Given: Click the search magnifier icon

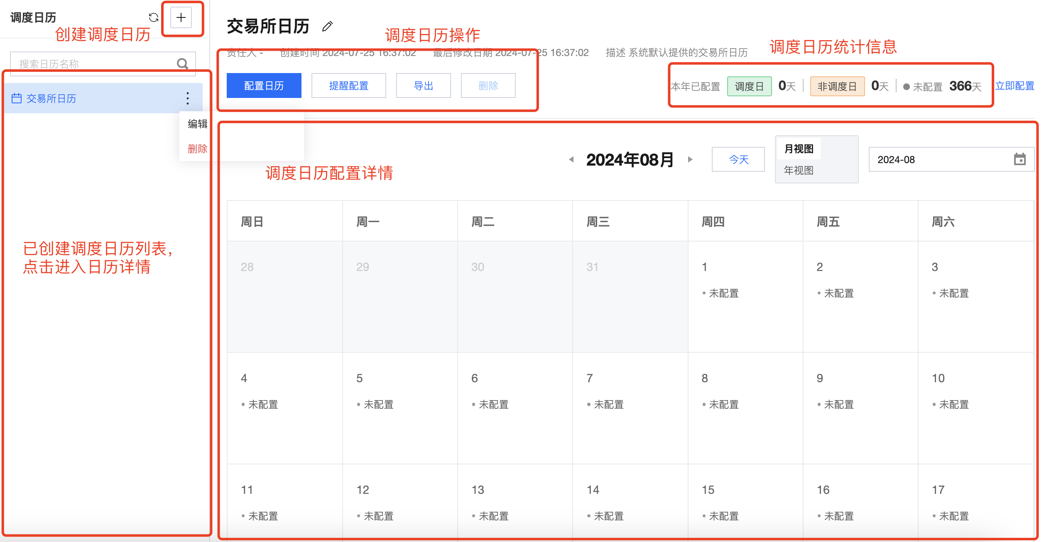Looking at the screenshot, I should (182, 63).
